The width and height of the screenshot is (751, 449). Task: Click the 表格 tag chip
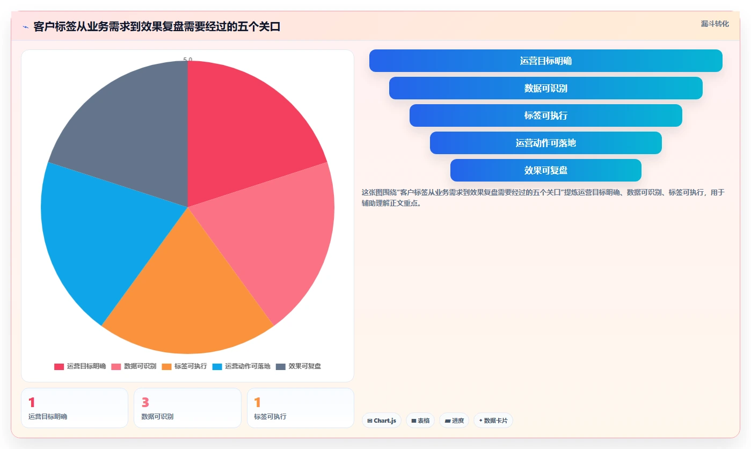(x=420, y=421)
